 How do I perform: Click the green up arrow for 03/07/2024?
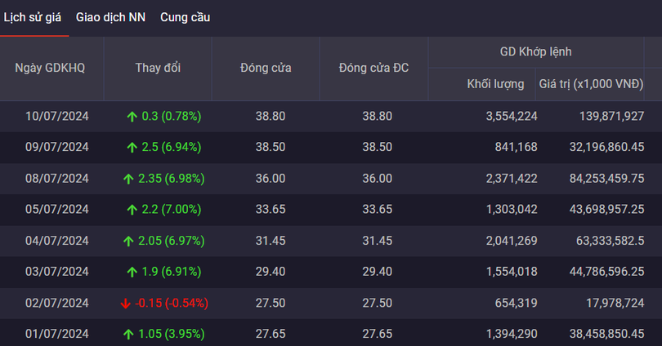click(x=132, y=272)
